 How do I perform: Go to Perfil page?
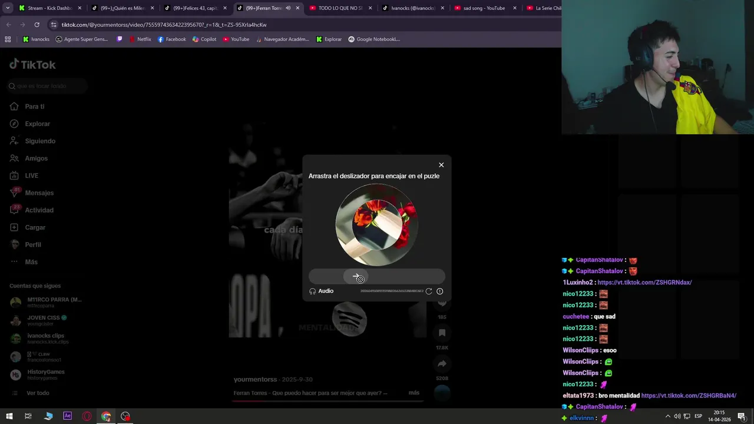(x=25, y=244)
